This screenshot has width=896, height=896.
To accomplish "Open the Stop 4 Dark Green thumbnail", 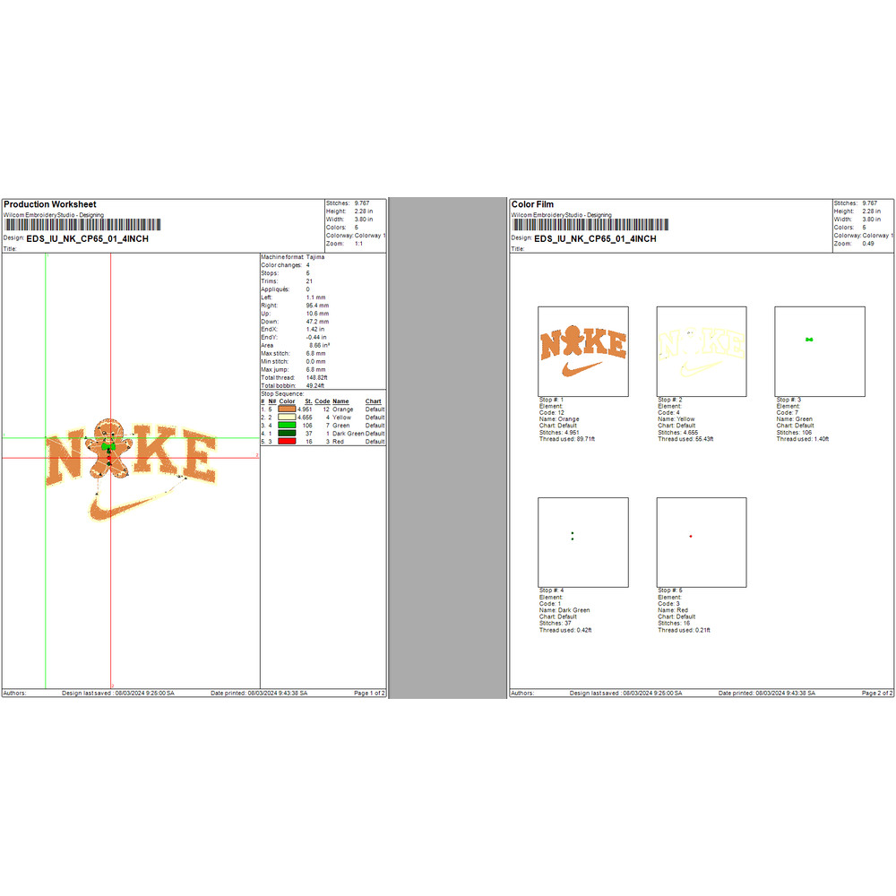I will pyautogui.click(x=582, y=542).
